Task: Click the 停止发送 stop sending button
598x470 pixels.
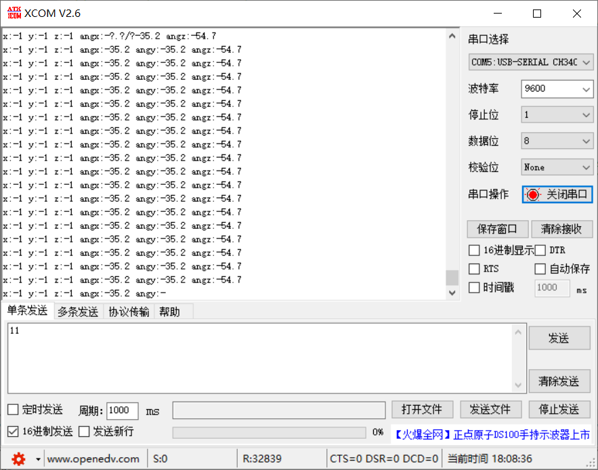Action: tap(559, 410)
